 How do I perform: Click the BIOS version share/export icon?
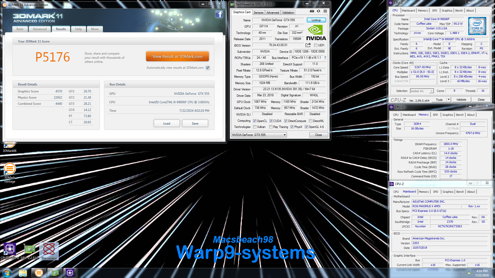point(308,45)
